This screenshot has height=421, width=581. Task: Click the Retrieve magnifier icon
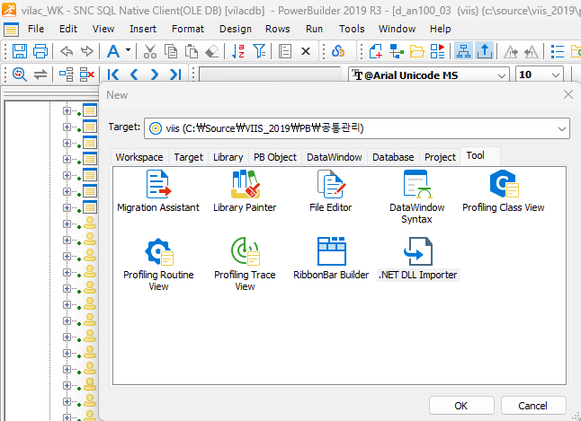point(19,75)
